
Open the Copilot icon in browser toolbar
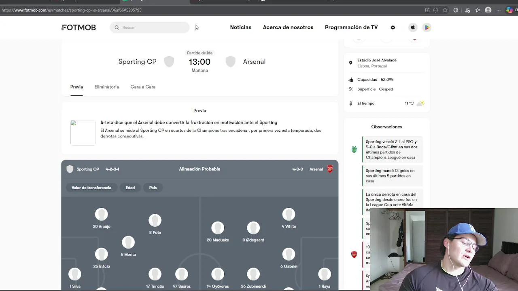(x=510, y=10)
